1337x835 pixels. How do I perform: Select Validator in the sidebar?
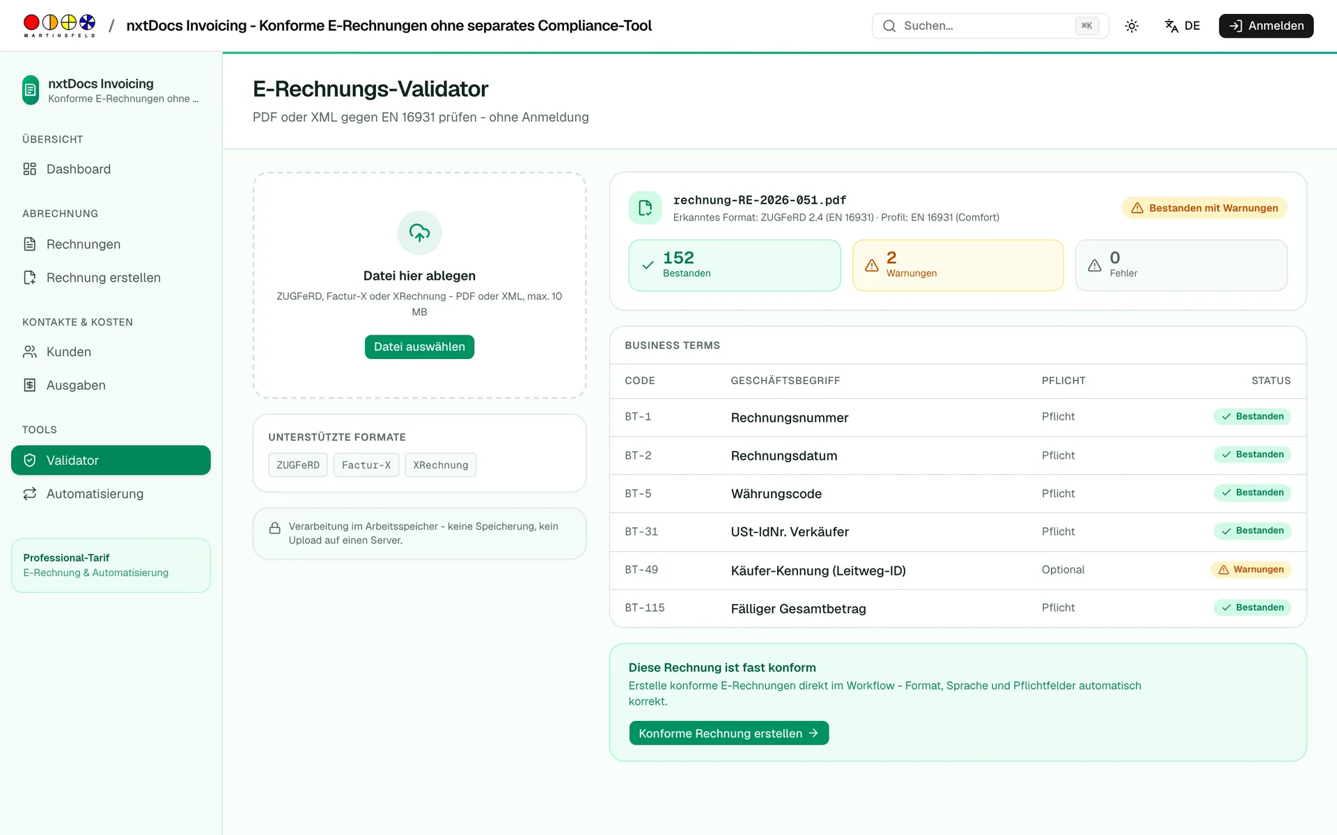(111, 461)
